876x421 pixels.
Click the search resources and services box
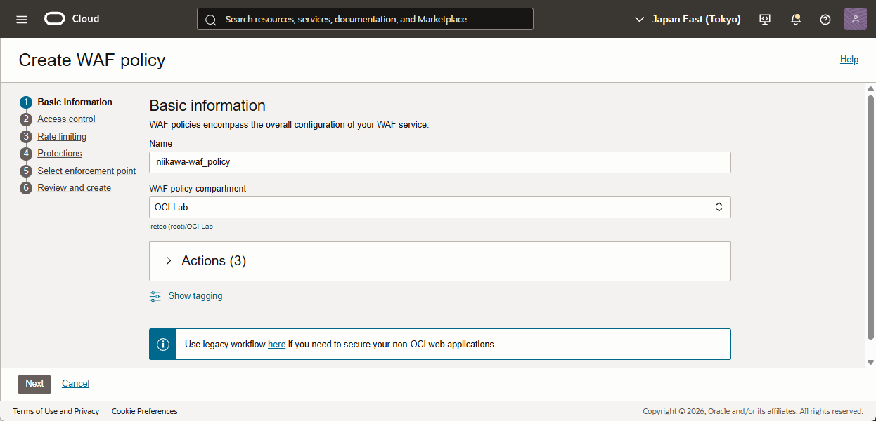(x=366, y=20)
